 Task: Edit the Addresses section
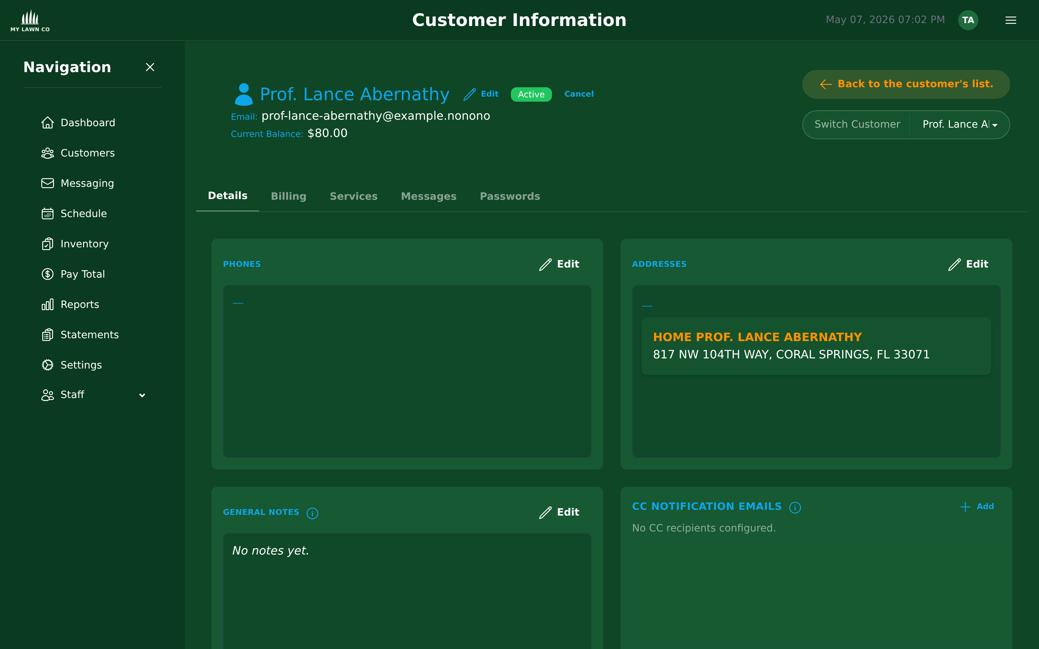coord(968,264)
